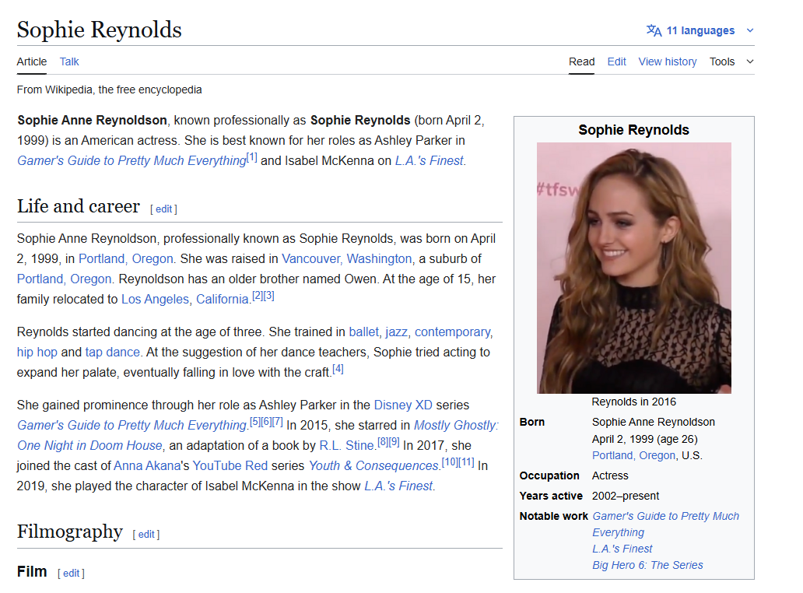Image resolution: width=803 pixels, height=593 pixels.
Task: Open the Disney XD link
Action: [403, 405]
